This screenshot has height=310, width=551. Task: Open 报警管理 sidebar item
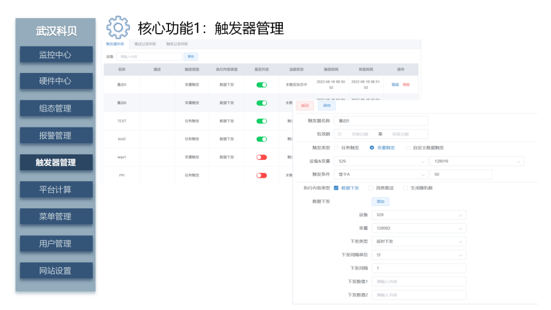tap(56, 135)
